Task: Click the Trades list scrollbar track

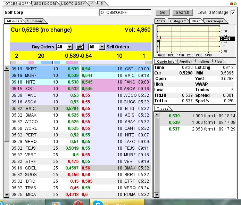Action: (x=157, y=155)
